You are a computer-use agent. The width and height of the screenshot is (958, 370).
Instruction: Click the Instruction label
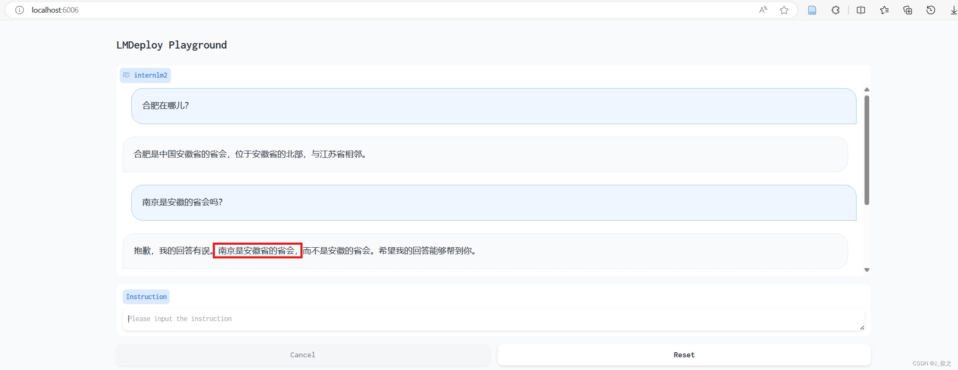coord(146,297)
